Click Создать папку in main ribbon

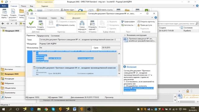tap(21, 14)
